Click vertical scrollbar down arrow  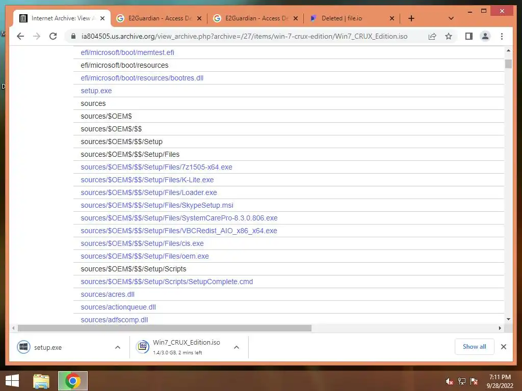(508, 319)
